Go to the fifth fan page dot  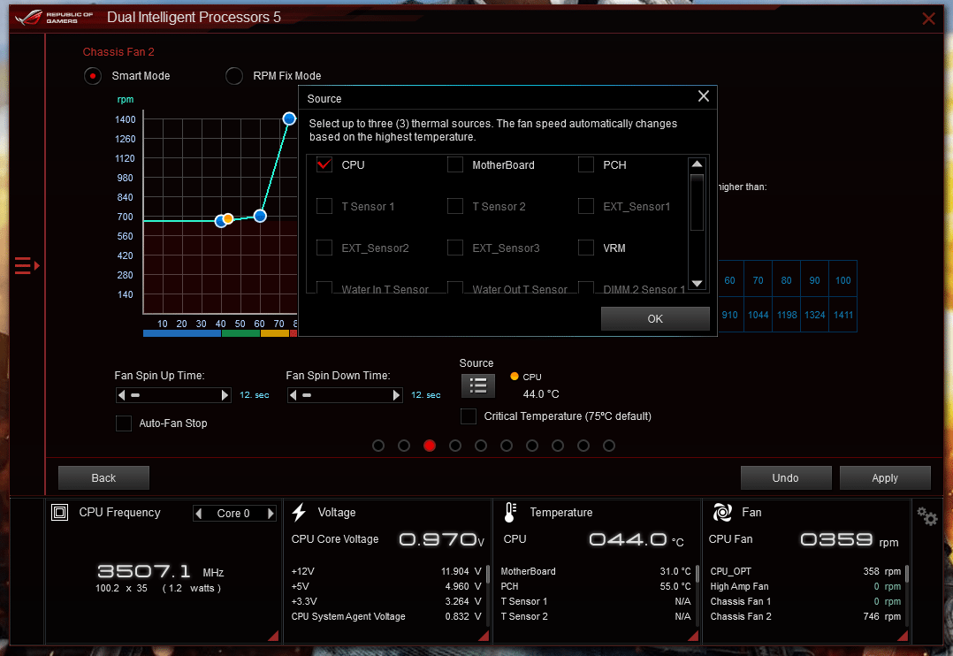[x=481, y=446]
